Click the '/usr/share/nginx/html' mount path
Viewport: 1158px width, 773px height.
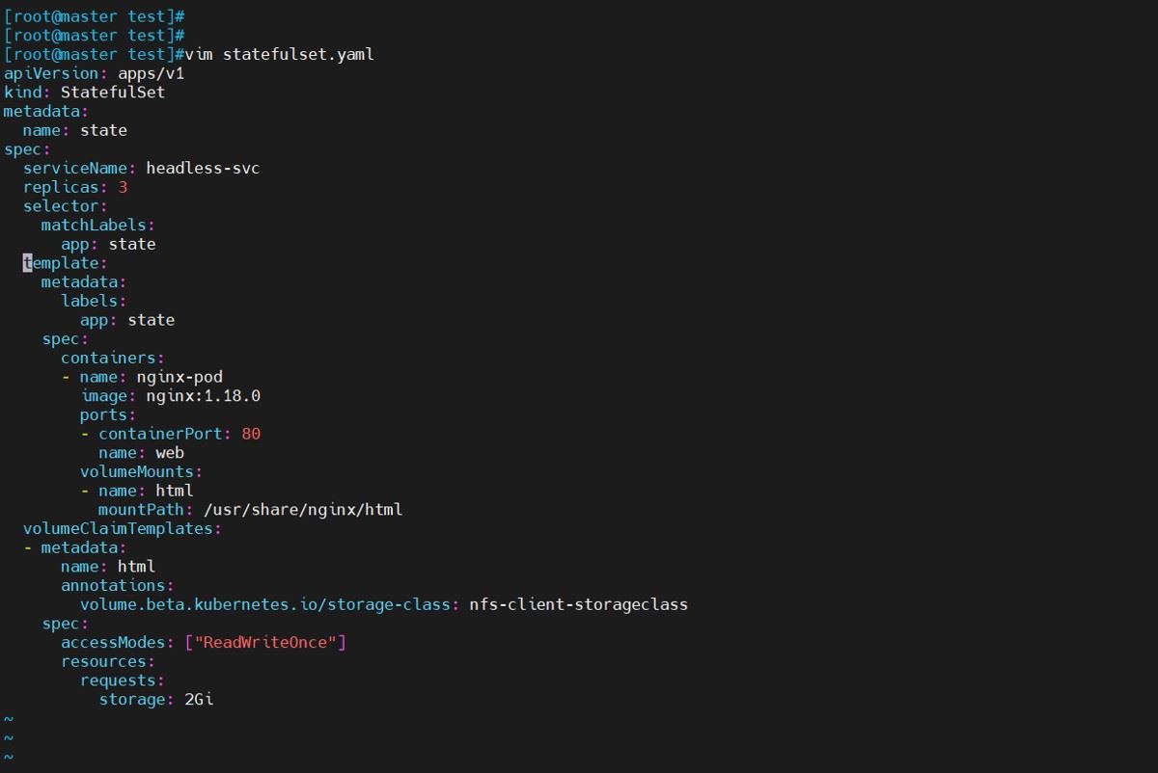[303, 509]
